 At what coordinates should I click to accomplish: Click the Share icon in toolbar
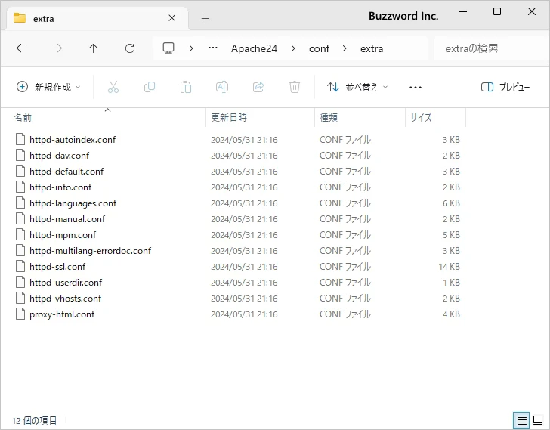pyautogui.click(x=258, y=87)
